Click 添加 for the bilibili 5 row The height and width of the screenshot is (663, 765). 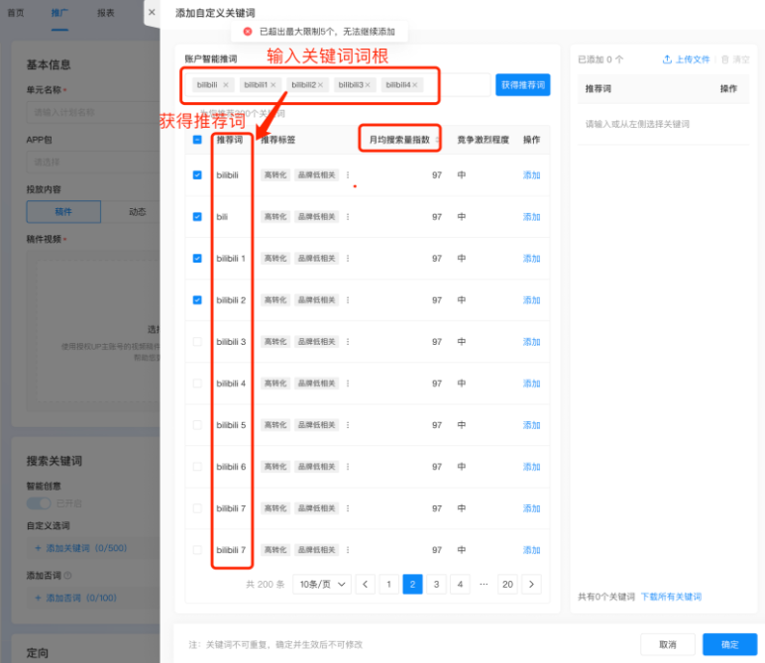(531, 425)
